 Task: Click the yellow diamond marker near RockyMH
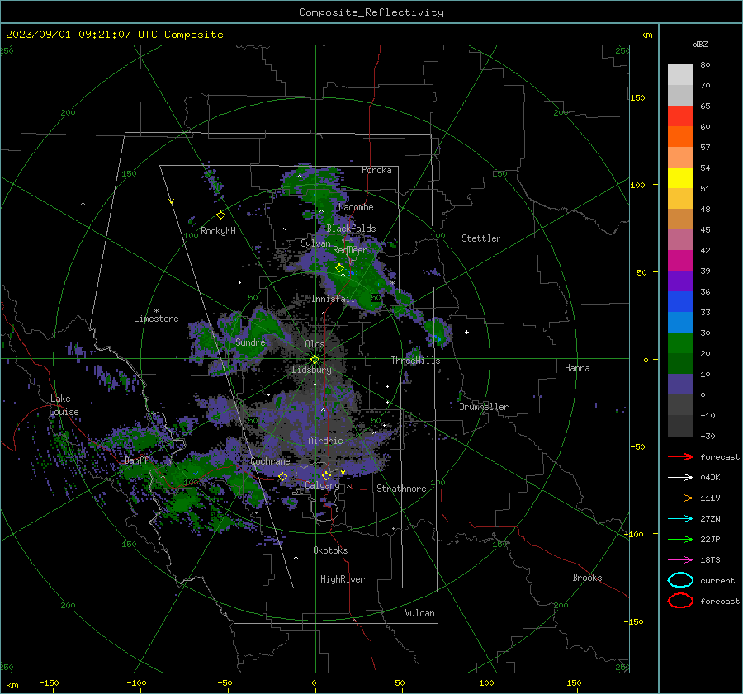(220, 215)
